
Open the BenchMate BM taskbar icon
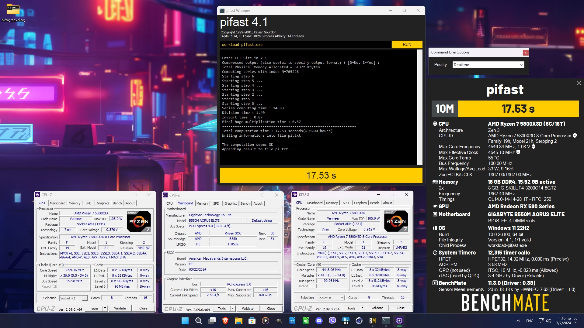pyautogui.click(x=372, y=320)
